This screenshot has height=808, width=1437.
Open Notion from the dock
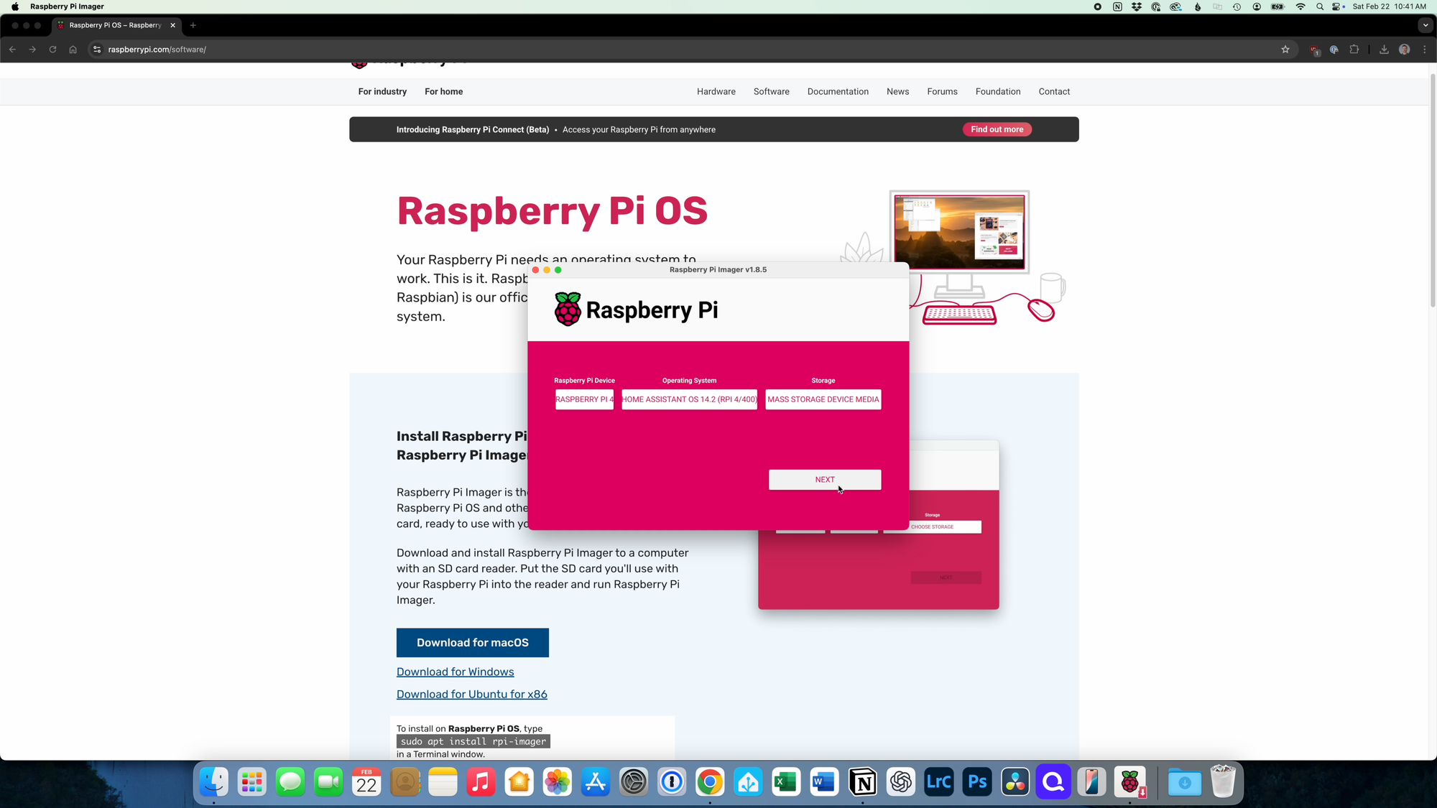tap(862, 782)
